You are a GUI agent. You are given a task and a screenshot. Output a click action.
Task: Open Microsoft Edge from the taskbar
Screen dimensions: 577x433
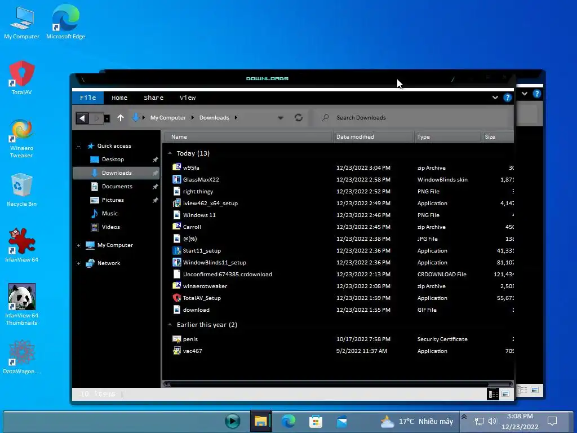288,421
